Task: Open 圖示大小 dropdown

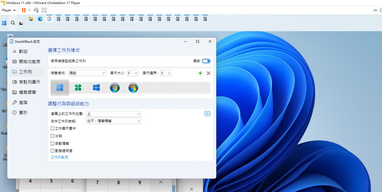Action: [133, 73]
